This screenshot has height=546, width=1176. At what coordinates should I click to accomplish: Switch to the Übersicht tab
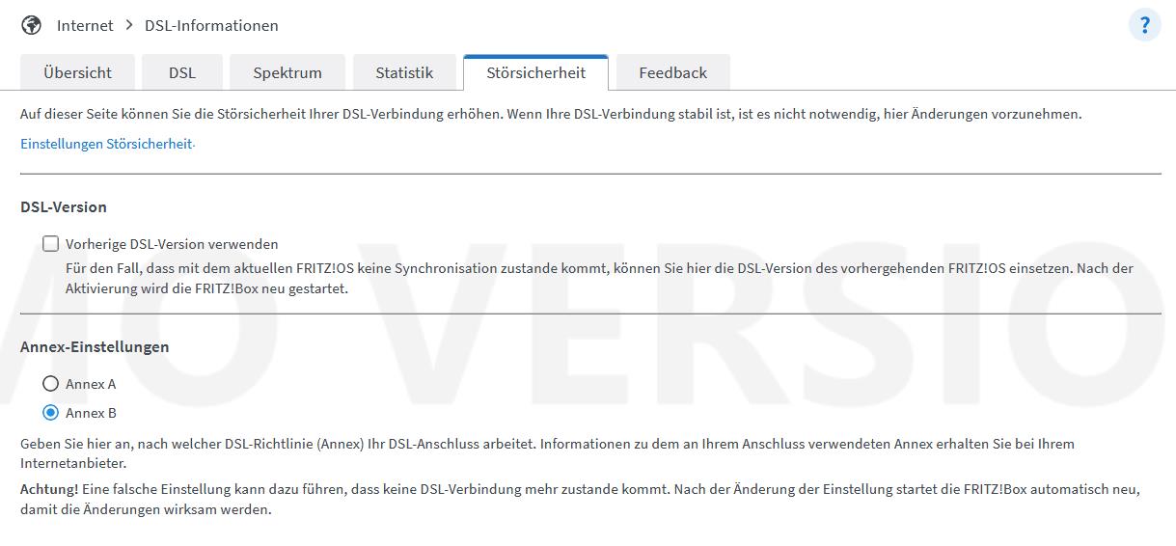tap(77, 72)
